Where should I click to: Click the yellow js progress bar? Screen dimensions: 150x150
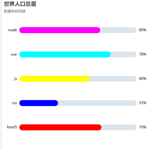click(x=54, y=79)
